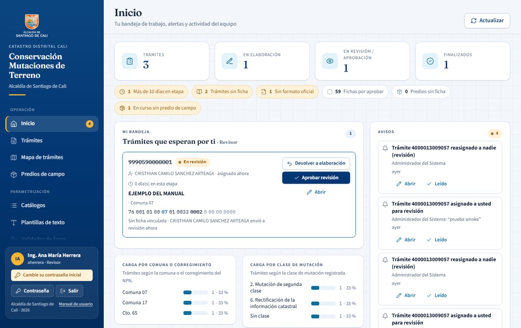Log out with the Salir button
521x328 pixels.
[x=70, y=291]
